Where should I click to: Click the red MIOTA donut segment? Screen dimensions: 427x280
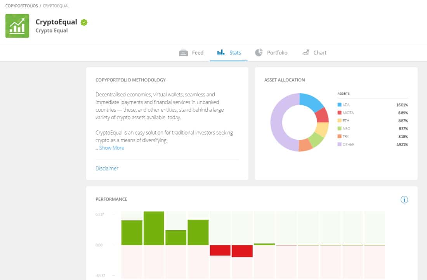(x=323, y=115)
